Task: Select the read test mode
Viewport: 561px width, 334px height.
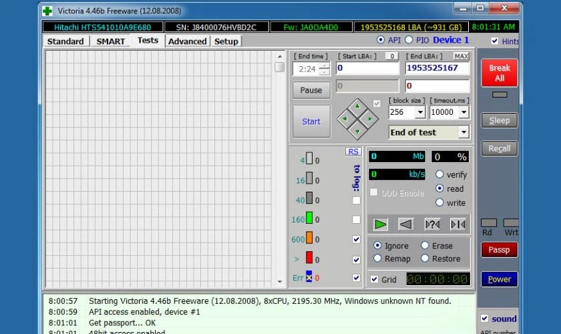Action: 439,188
